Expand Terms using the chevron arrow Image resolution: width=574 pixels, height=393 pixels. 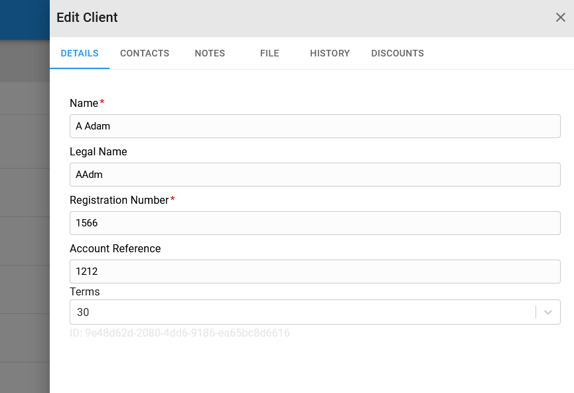[x=548, y=312]
